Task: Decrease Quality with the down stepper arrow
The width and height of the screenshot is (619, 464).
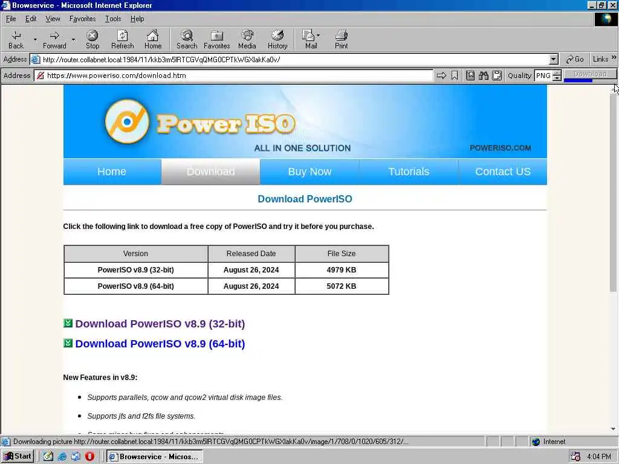Action: tap(557, 78)
